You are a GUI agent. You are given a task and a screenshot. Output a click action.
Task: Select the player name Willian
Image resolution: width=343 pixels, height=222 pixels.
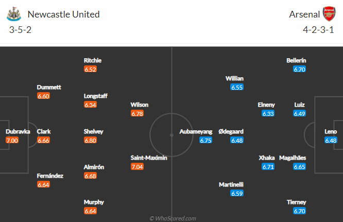(234, 78)
